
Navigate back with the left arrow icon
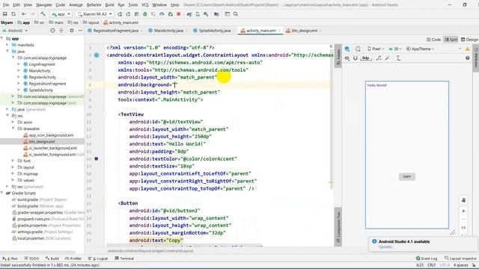tap(24, 14)
